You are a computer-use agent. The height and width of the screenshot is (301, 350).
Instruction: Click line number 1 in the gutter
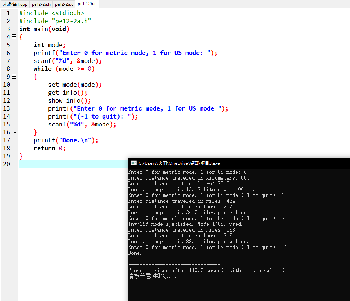[x=8, y=13]
